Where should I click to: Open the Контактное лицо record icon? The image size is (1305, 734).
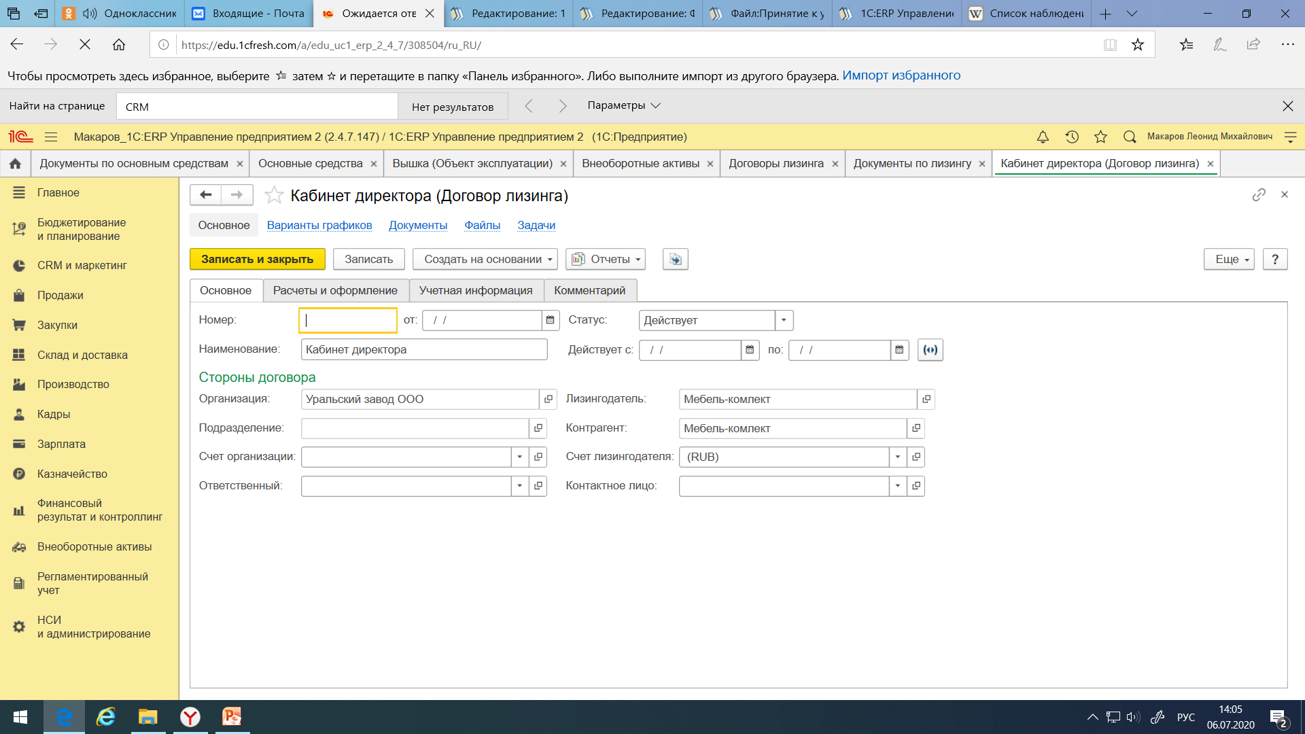pos(916,486)
